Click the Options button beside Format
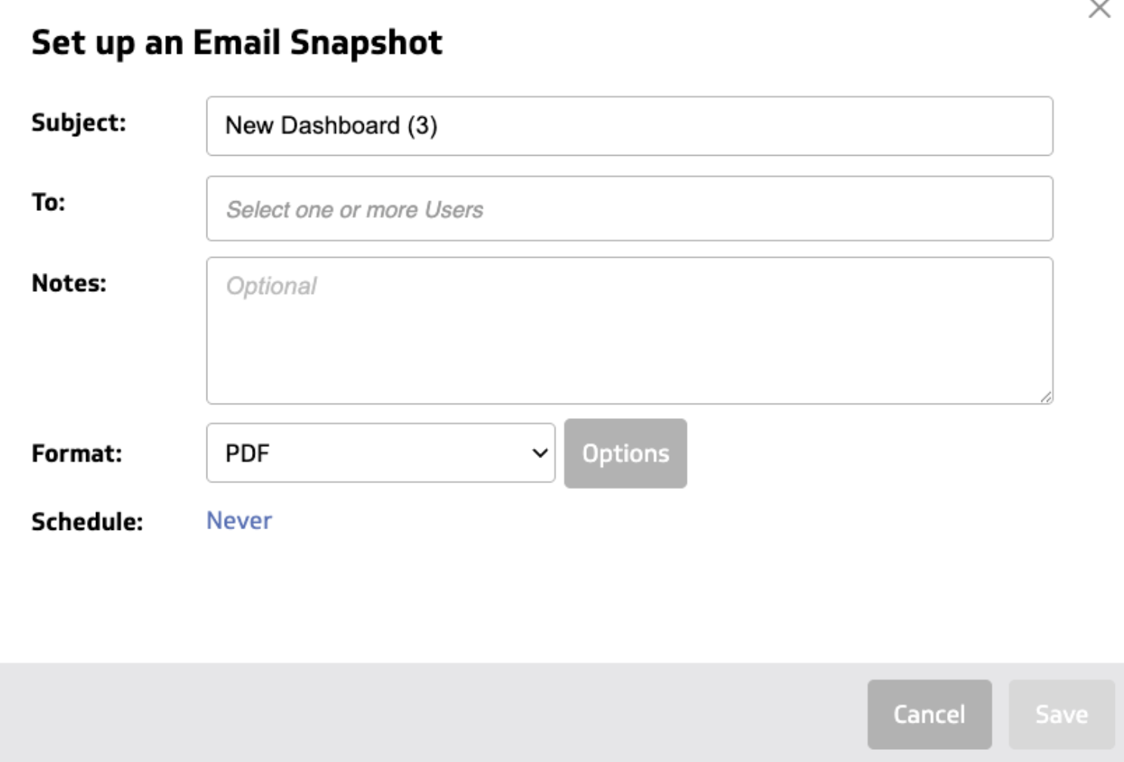The image size is (1124, 762). [x=626, y=453]
